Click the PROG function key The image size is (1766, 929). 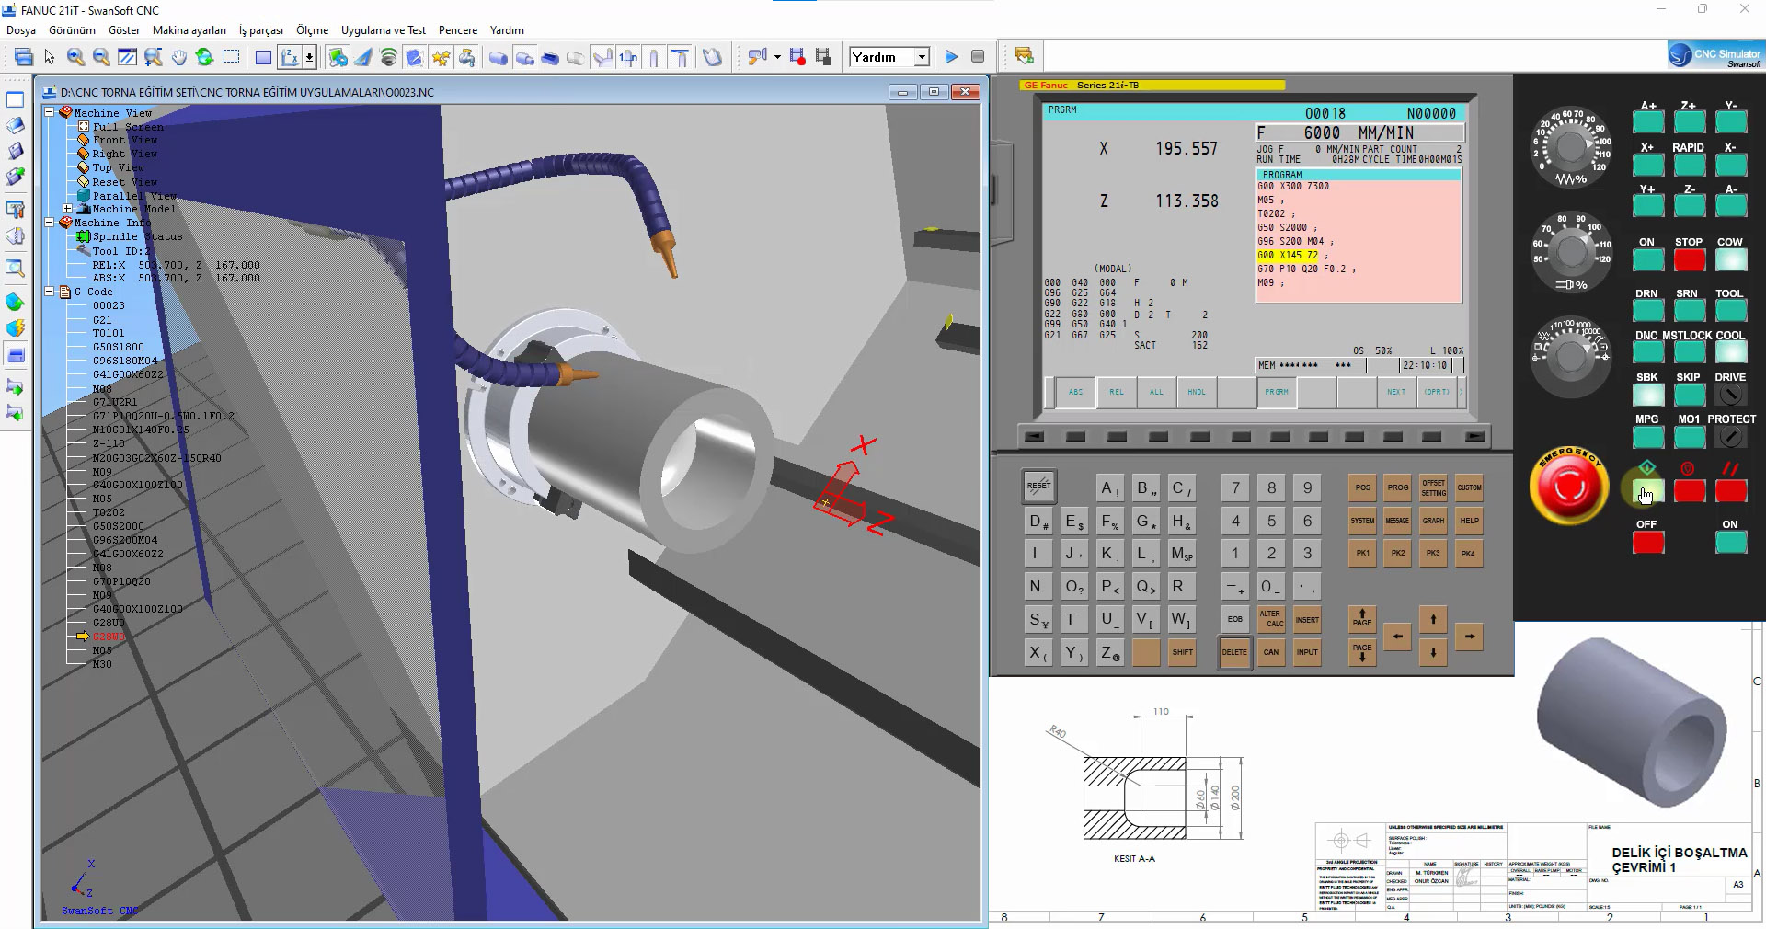point(1398,487)
